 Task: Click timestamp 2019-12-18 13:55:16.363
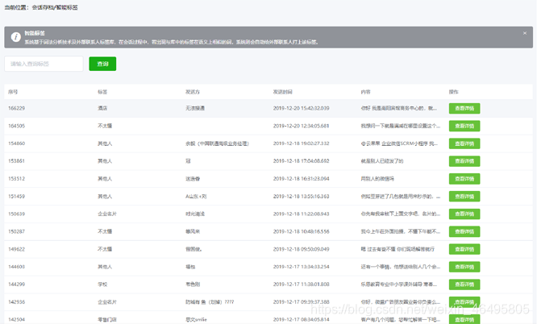click(x=301, y=196)
